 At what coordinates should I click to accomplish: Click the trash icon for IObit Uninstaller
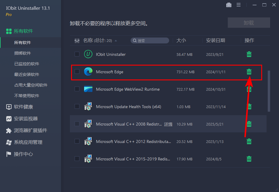coord(249,54)
